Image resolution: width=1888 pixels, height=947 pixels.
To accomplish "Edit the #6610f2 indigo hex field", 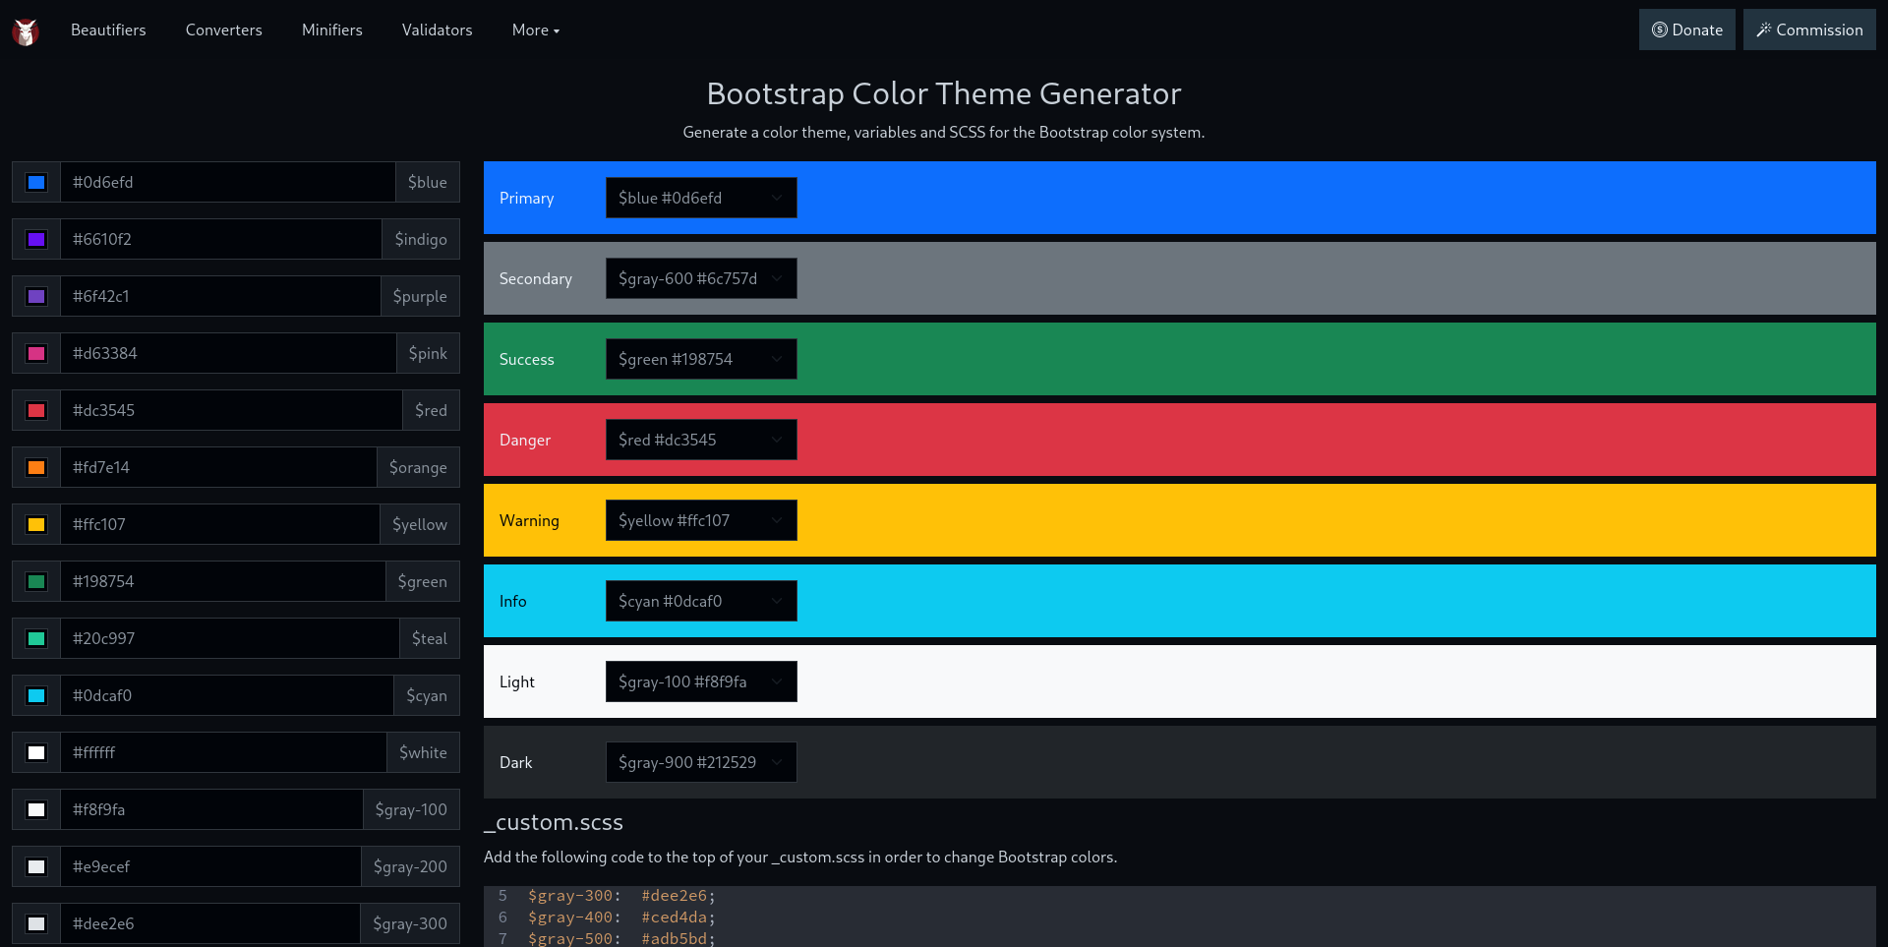I will pos(221,239).
